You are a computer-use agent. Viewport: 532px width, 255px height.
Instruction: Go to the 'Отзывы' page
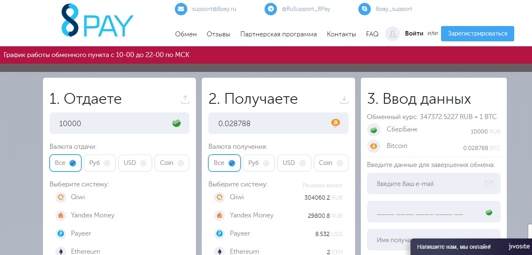coord(218,34)
